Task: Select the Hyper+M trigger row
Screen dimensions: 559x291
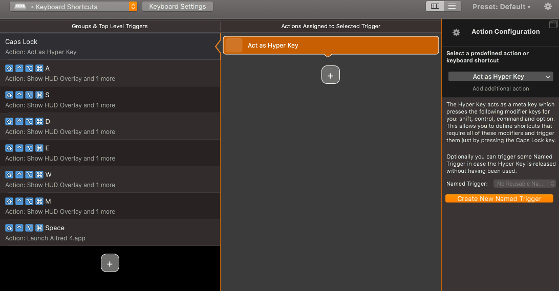Action: tap(110, 206)
